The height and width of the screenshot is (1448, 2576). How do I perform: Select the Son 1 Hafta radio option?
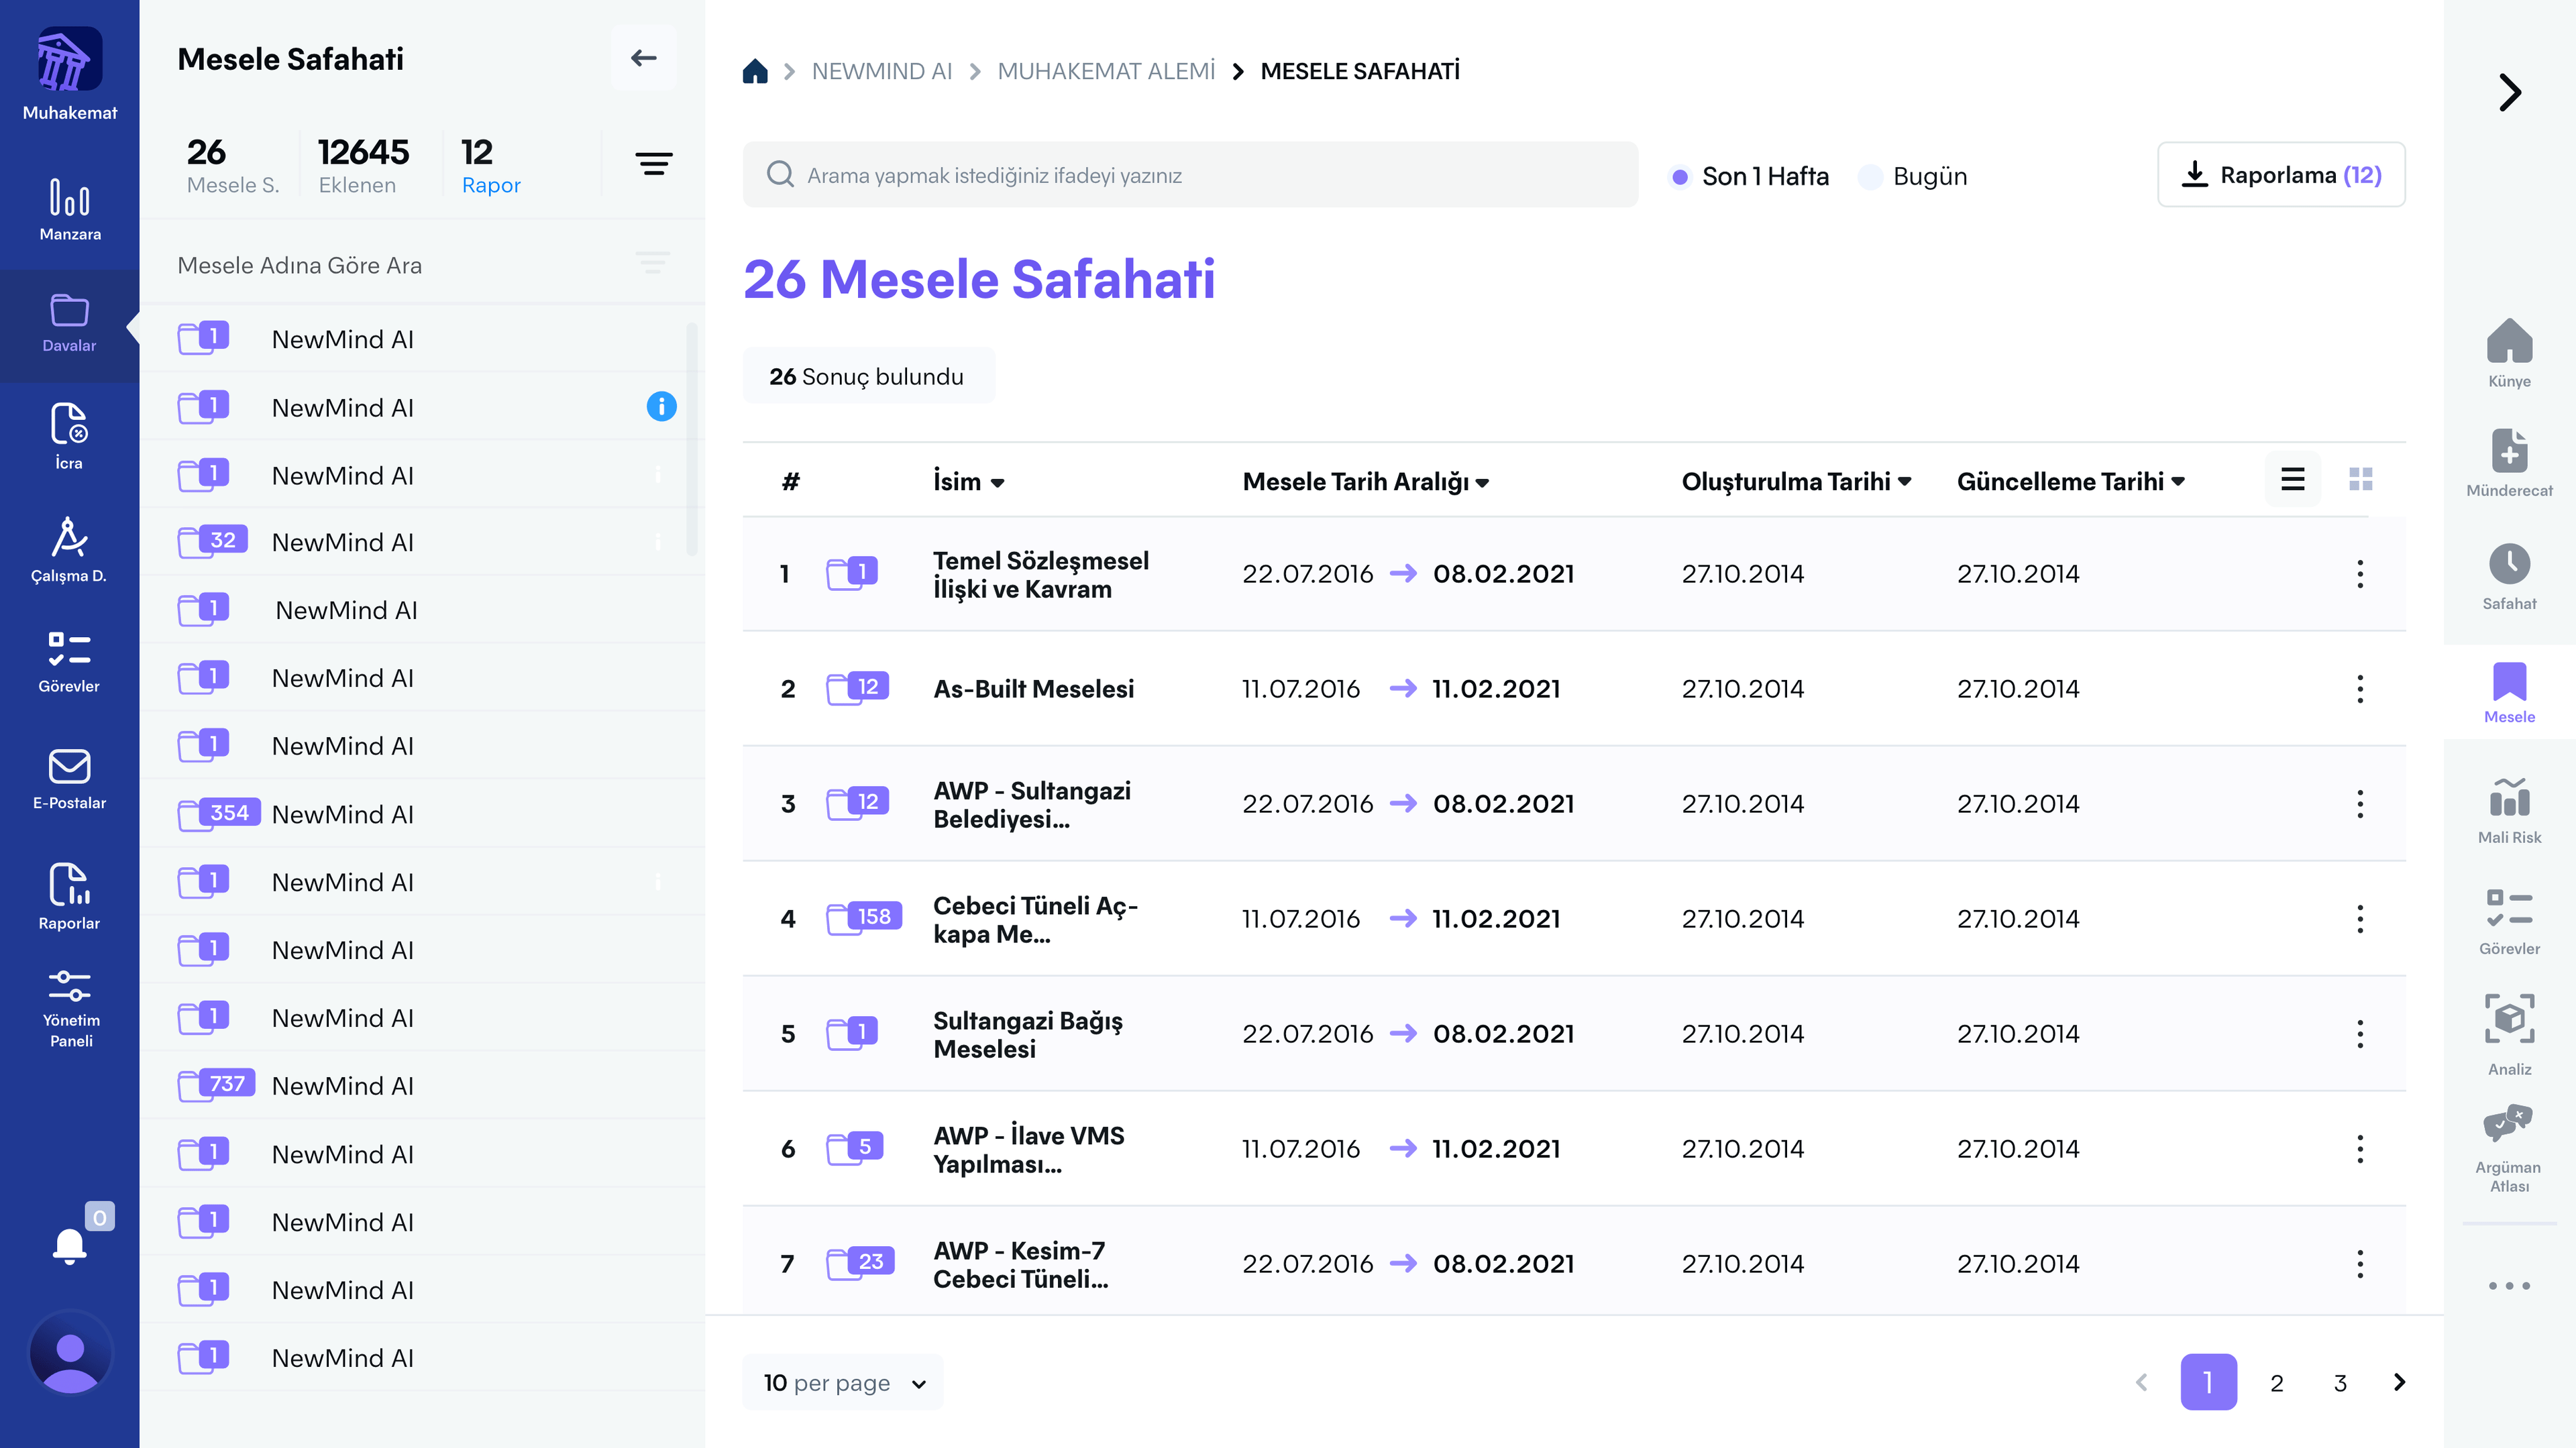click(1680, 176)
